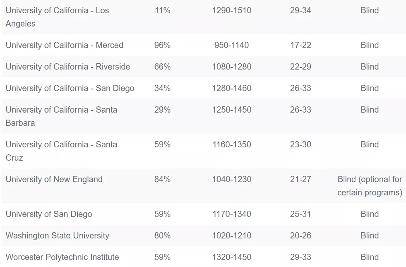Select the University of California - Merced row name
The width and height of the screenshot is (406, 267).
(x=65, y=45)
